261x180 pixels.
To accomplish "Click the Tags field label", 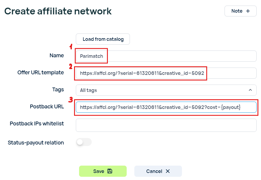I will click(x=58, y=90).
